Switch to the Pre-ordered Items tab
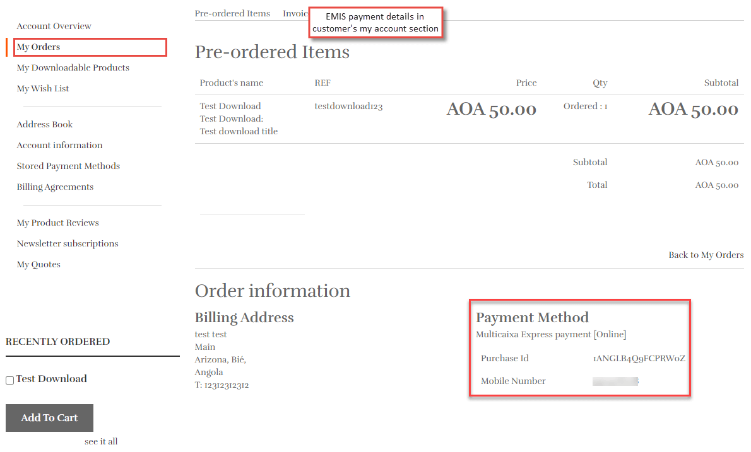Viewport: 751px width, 452px height. coord(232,13)
